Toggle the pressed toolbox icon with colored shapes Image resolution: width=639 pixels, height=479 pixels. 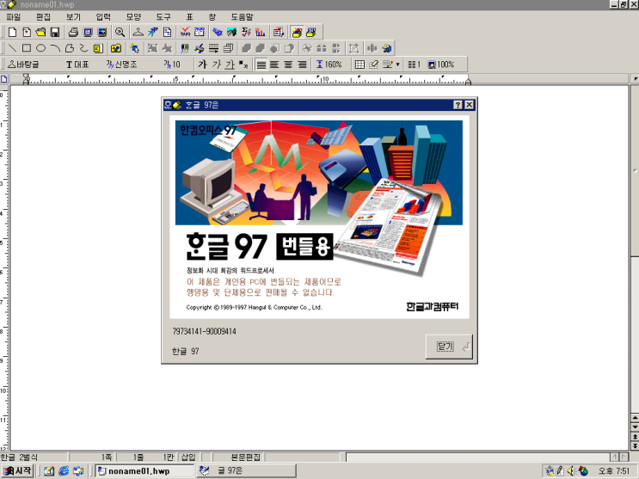(297, 32)
